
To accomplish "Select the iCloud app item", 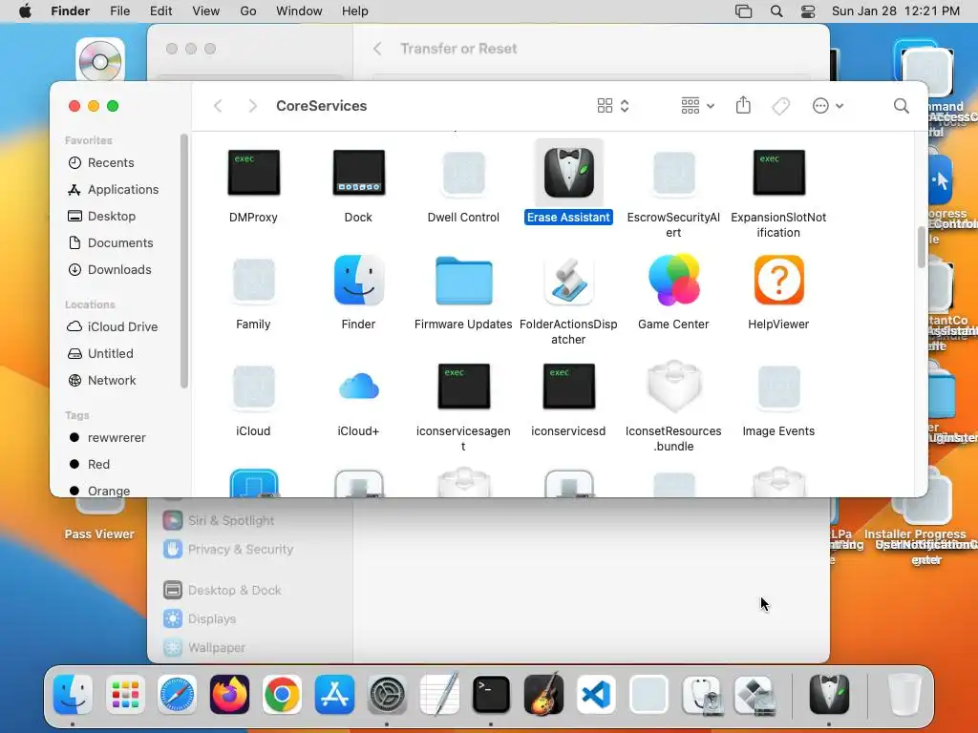I will click(253, 387).
